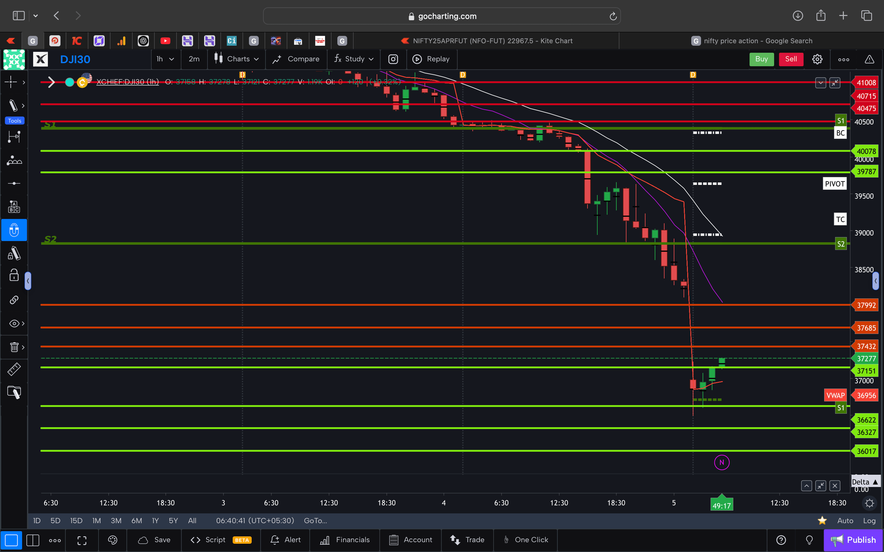Star the chart as favorite
The width and height of the screenshot is (884, 552).
822,520
